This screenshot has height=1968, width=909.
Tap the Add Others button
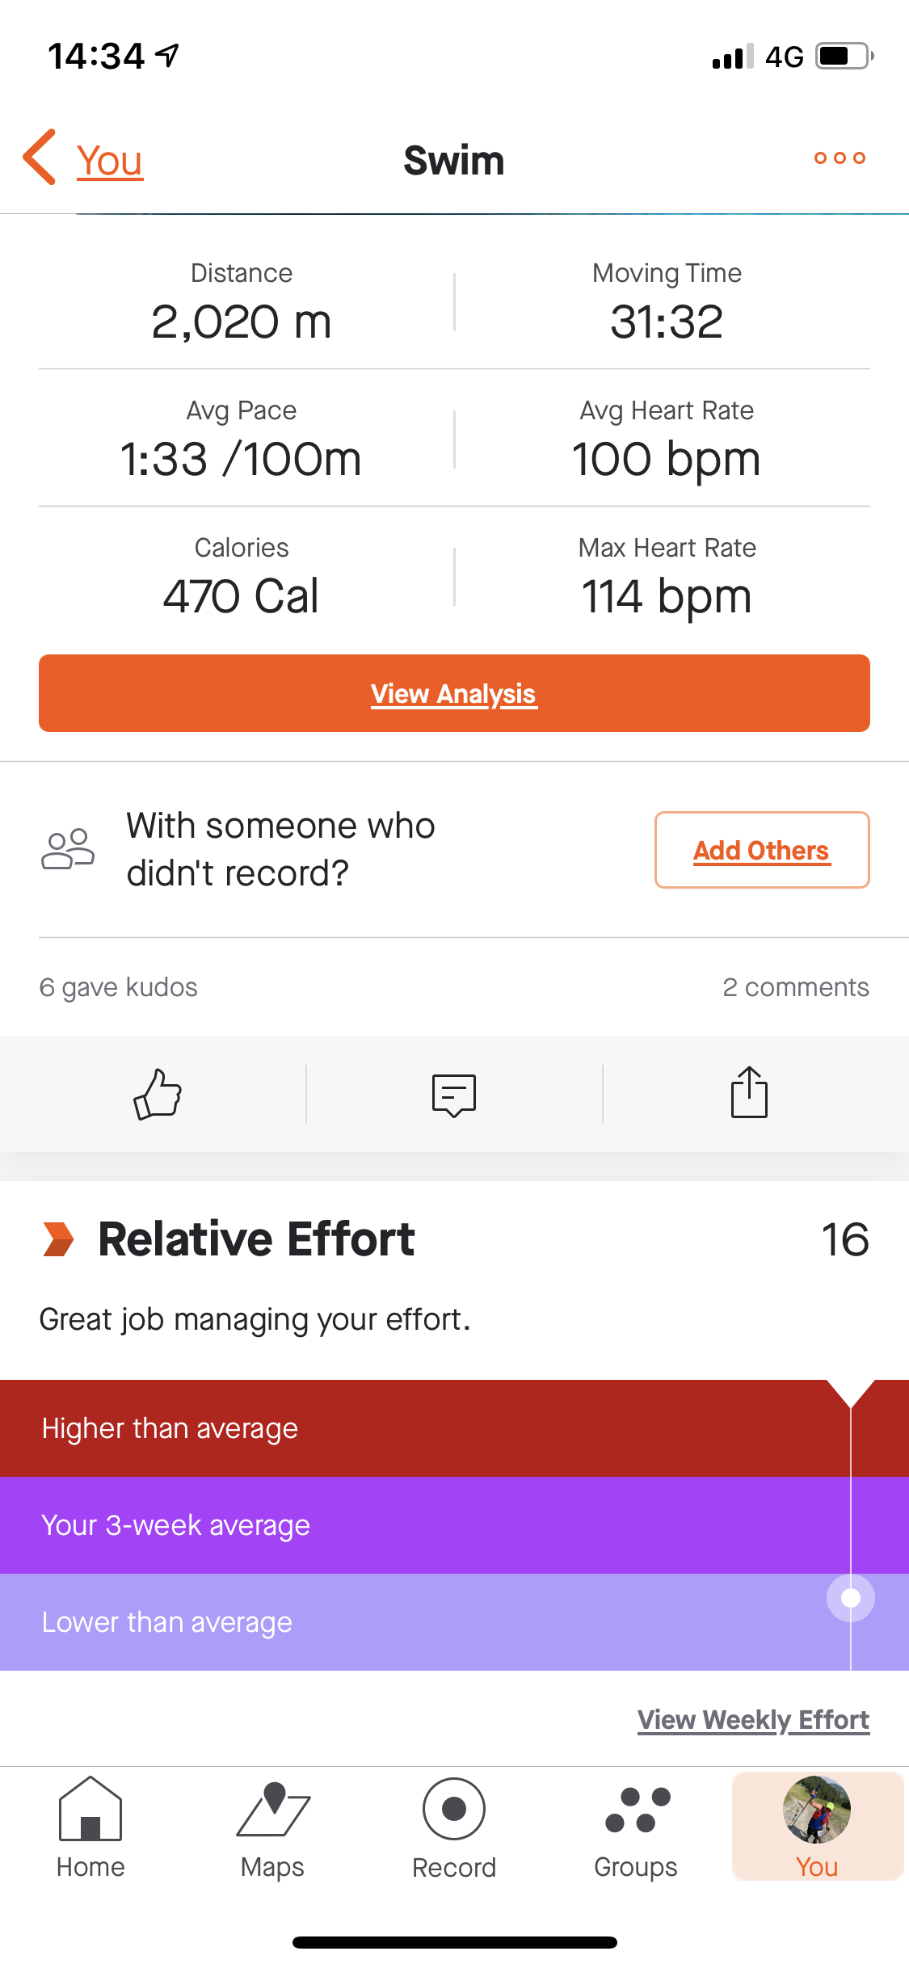coord(762,850)
